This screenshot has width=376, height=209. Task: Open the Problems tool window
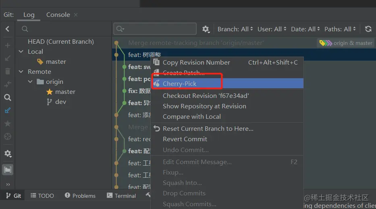[80, 196]
